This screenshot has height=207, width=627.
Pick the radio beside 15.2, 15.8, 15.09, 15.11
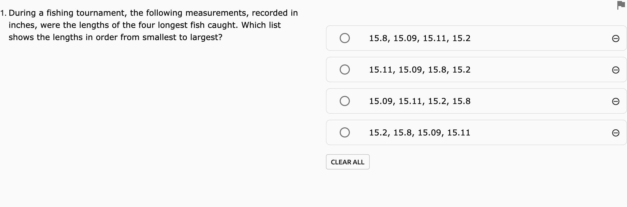pyautogui.click(x=345, y=132)
